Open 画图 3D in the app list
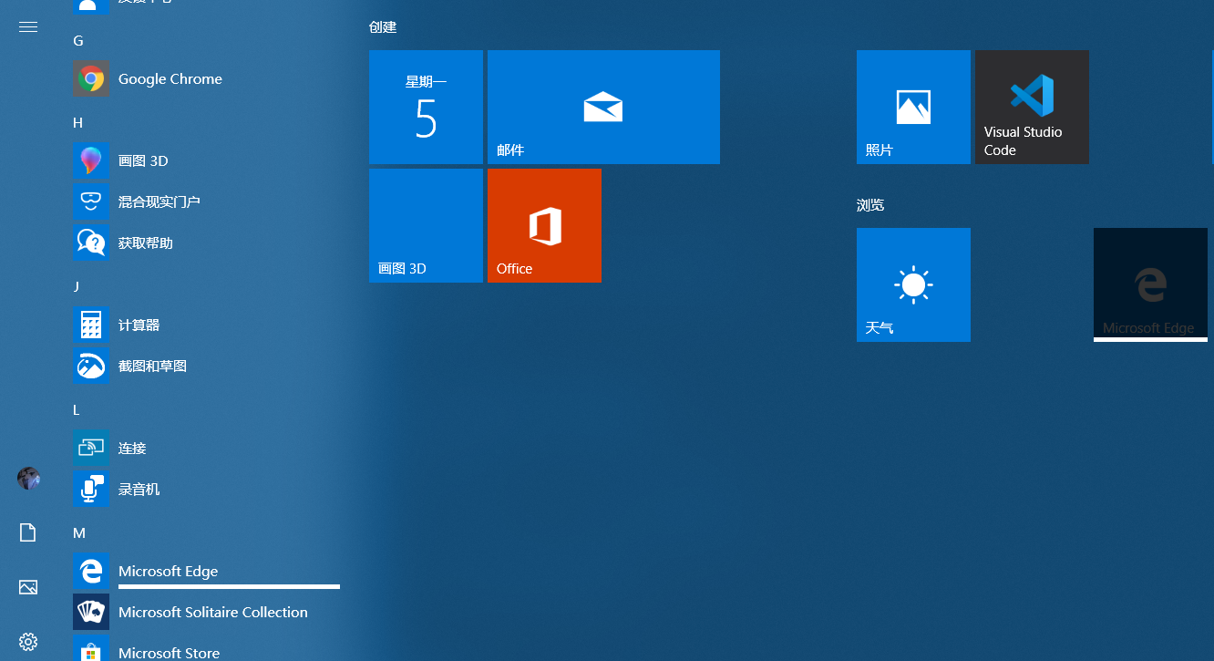 point(207,160)
